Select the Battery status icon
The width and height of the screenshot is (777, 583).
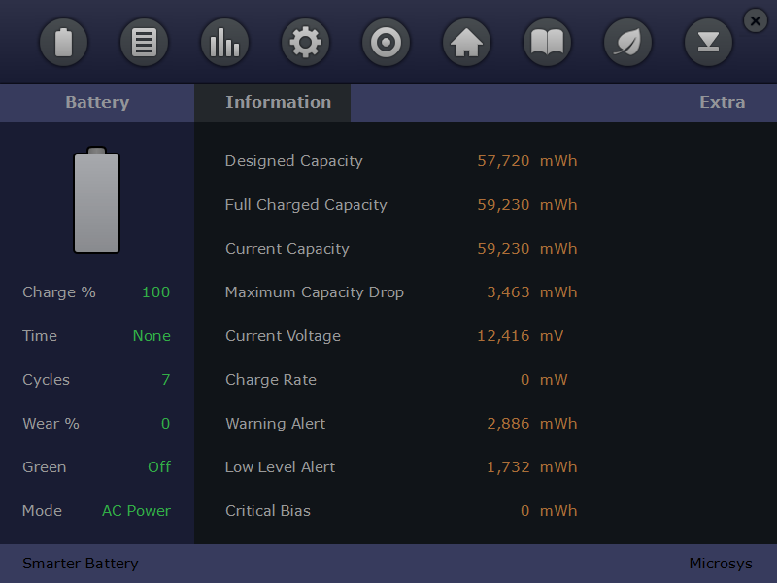pos(64,42)
